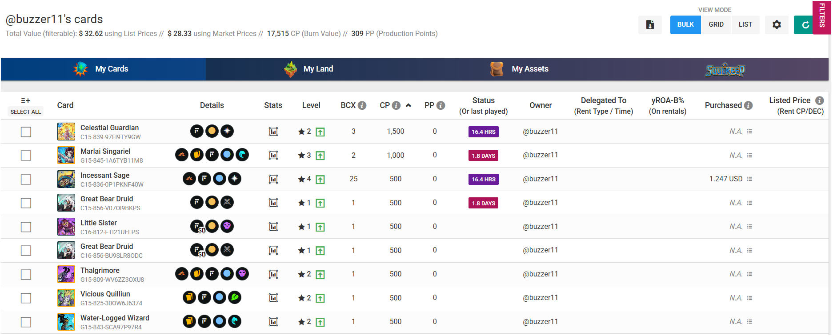Select the Water-Logged Wizard checkbox

26,322
